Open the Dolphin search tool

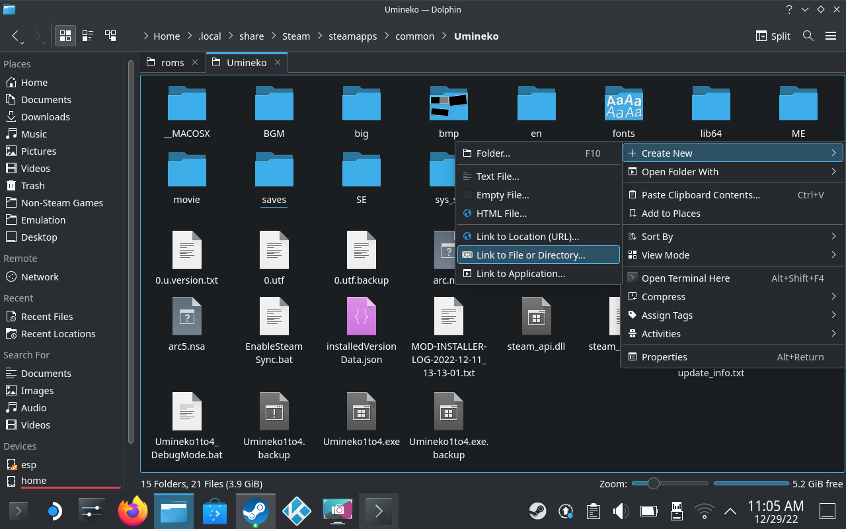pyautogui.click(x=808, y=36)
